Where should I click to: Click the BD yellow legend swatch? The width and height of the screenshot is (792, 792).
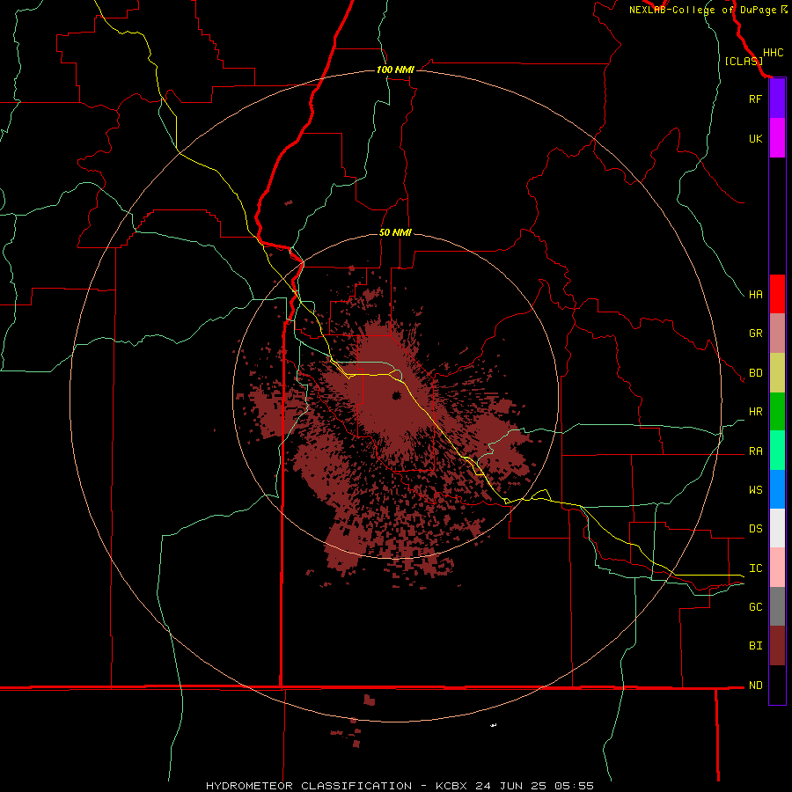[777, 373]
